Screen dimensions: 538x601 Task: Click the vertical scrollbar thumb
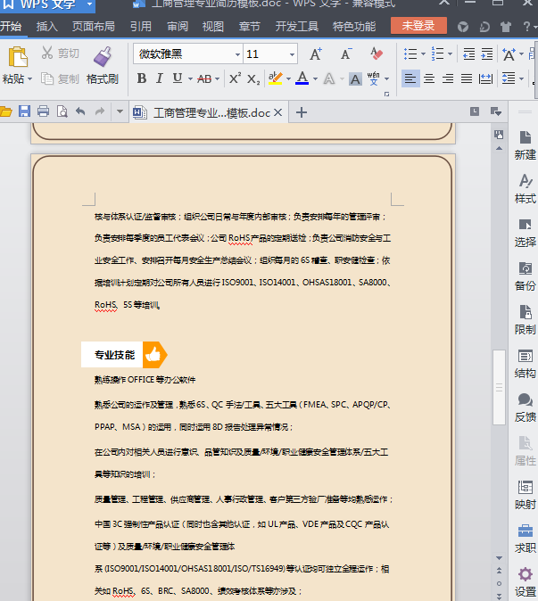499,387
